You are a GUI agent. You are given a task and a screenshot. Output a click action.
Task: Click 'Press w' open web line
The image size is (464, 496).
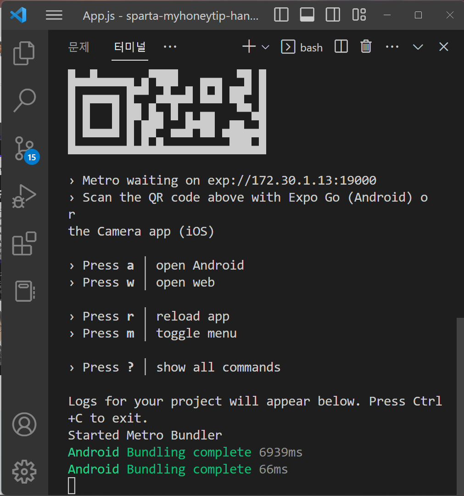[x=142, y=282]
